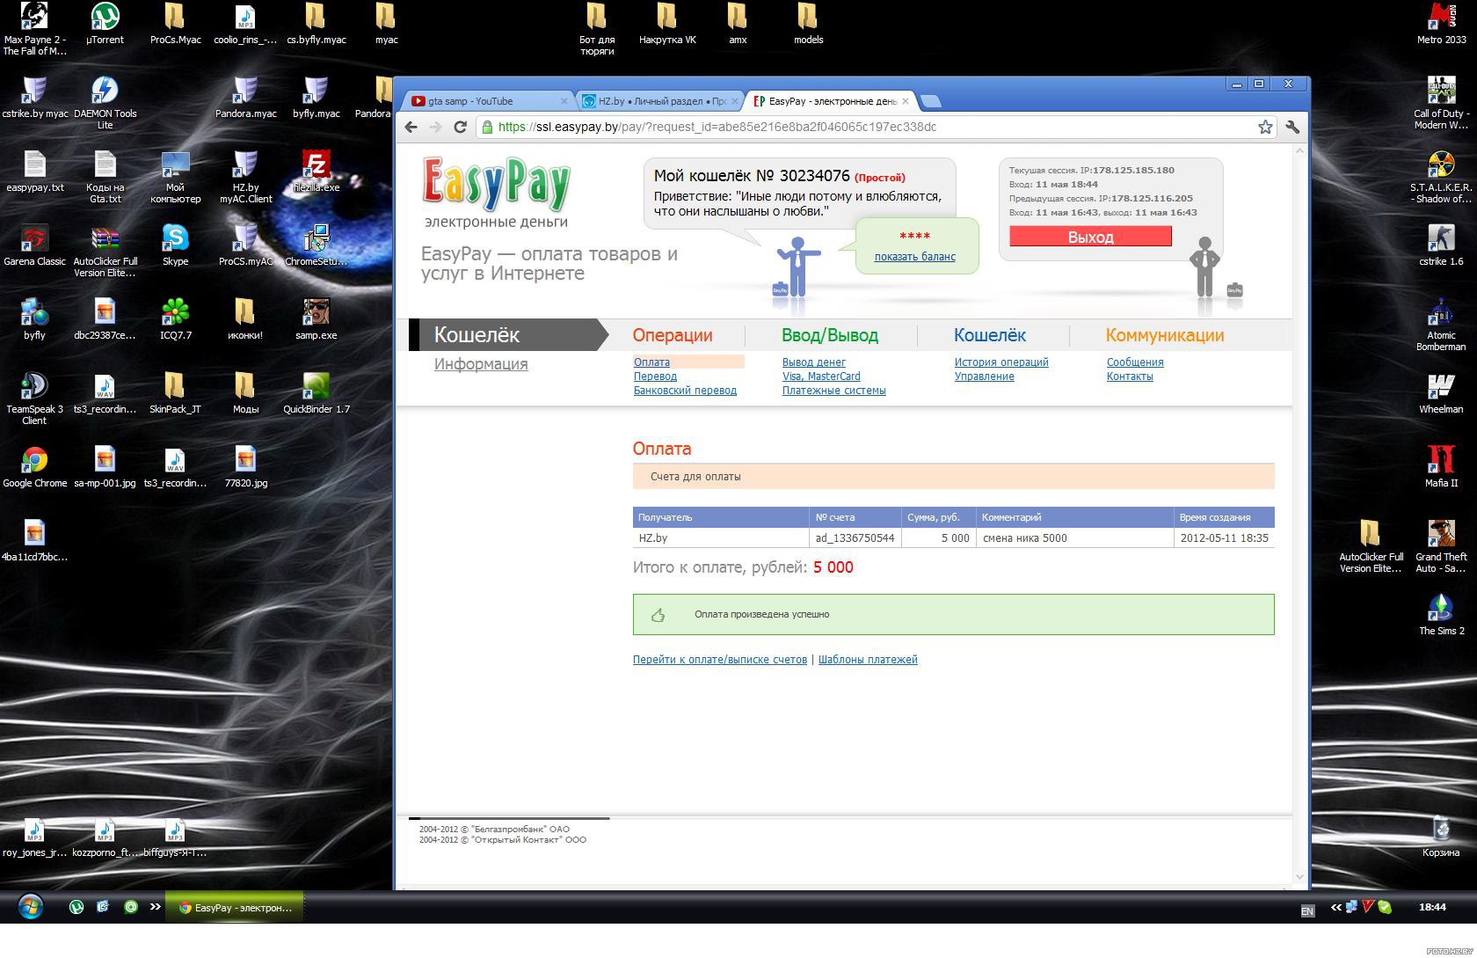Image resolution: width=1477 pixels, height=958 pixels.
Task: Click the смена ника 5000 comment cell
Action: 1074,538
